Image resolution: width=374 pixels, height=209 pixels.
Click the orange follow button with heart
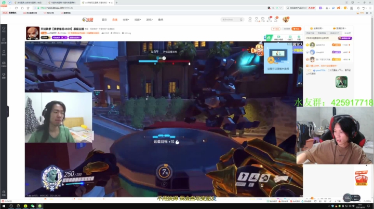tap(296, 29)
